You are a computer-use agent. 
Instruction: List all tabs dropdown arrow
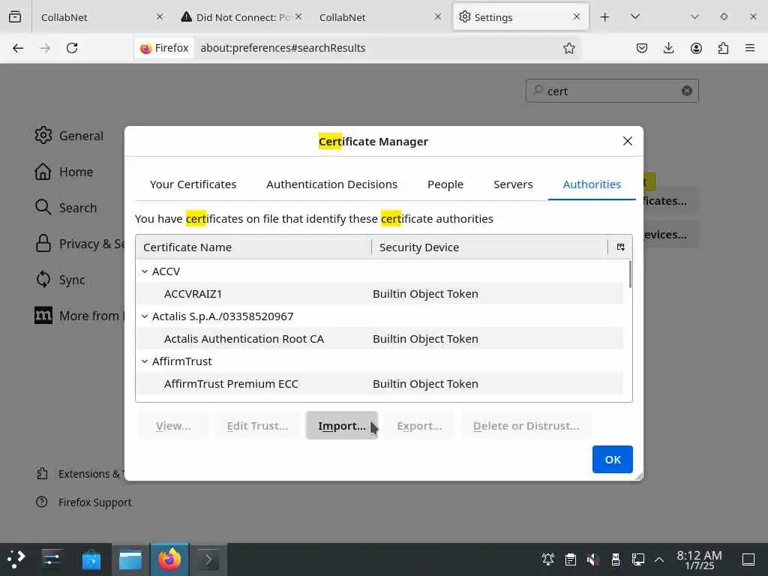coord(635,16)
